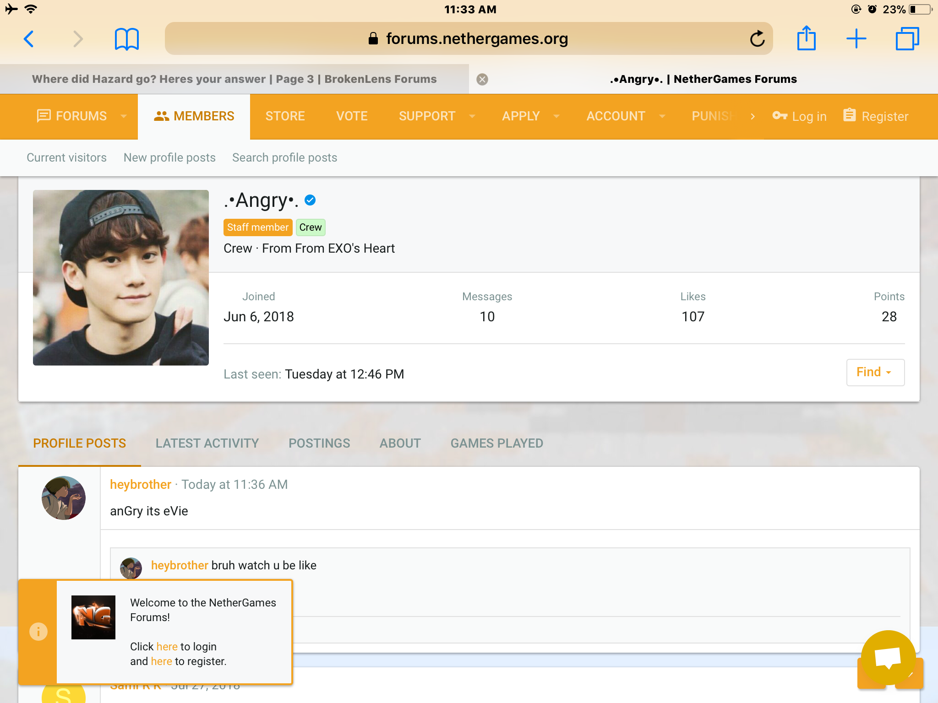Click the 'here' link to register
This screenshot has height=703, width=938.
pos(162,661)
